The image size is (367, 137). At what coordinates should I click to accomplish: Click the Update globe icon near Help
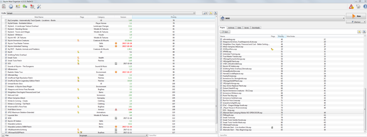(x=358, y=7)
